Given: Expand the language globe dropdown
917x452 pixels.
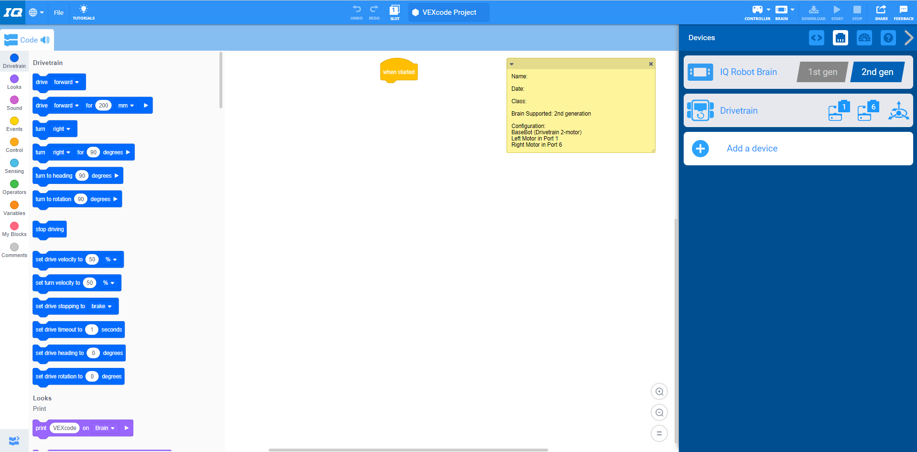Looking at the screenshot, I should [36, 12].
